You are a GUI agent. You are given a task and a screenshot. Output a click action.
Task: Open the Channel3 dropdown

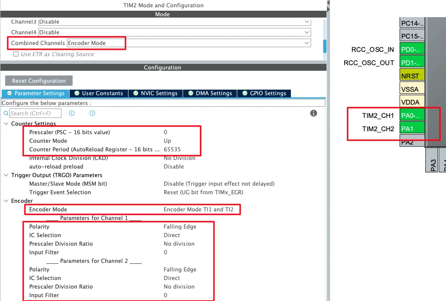click(174, 21)
